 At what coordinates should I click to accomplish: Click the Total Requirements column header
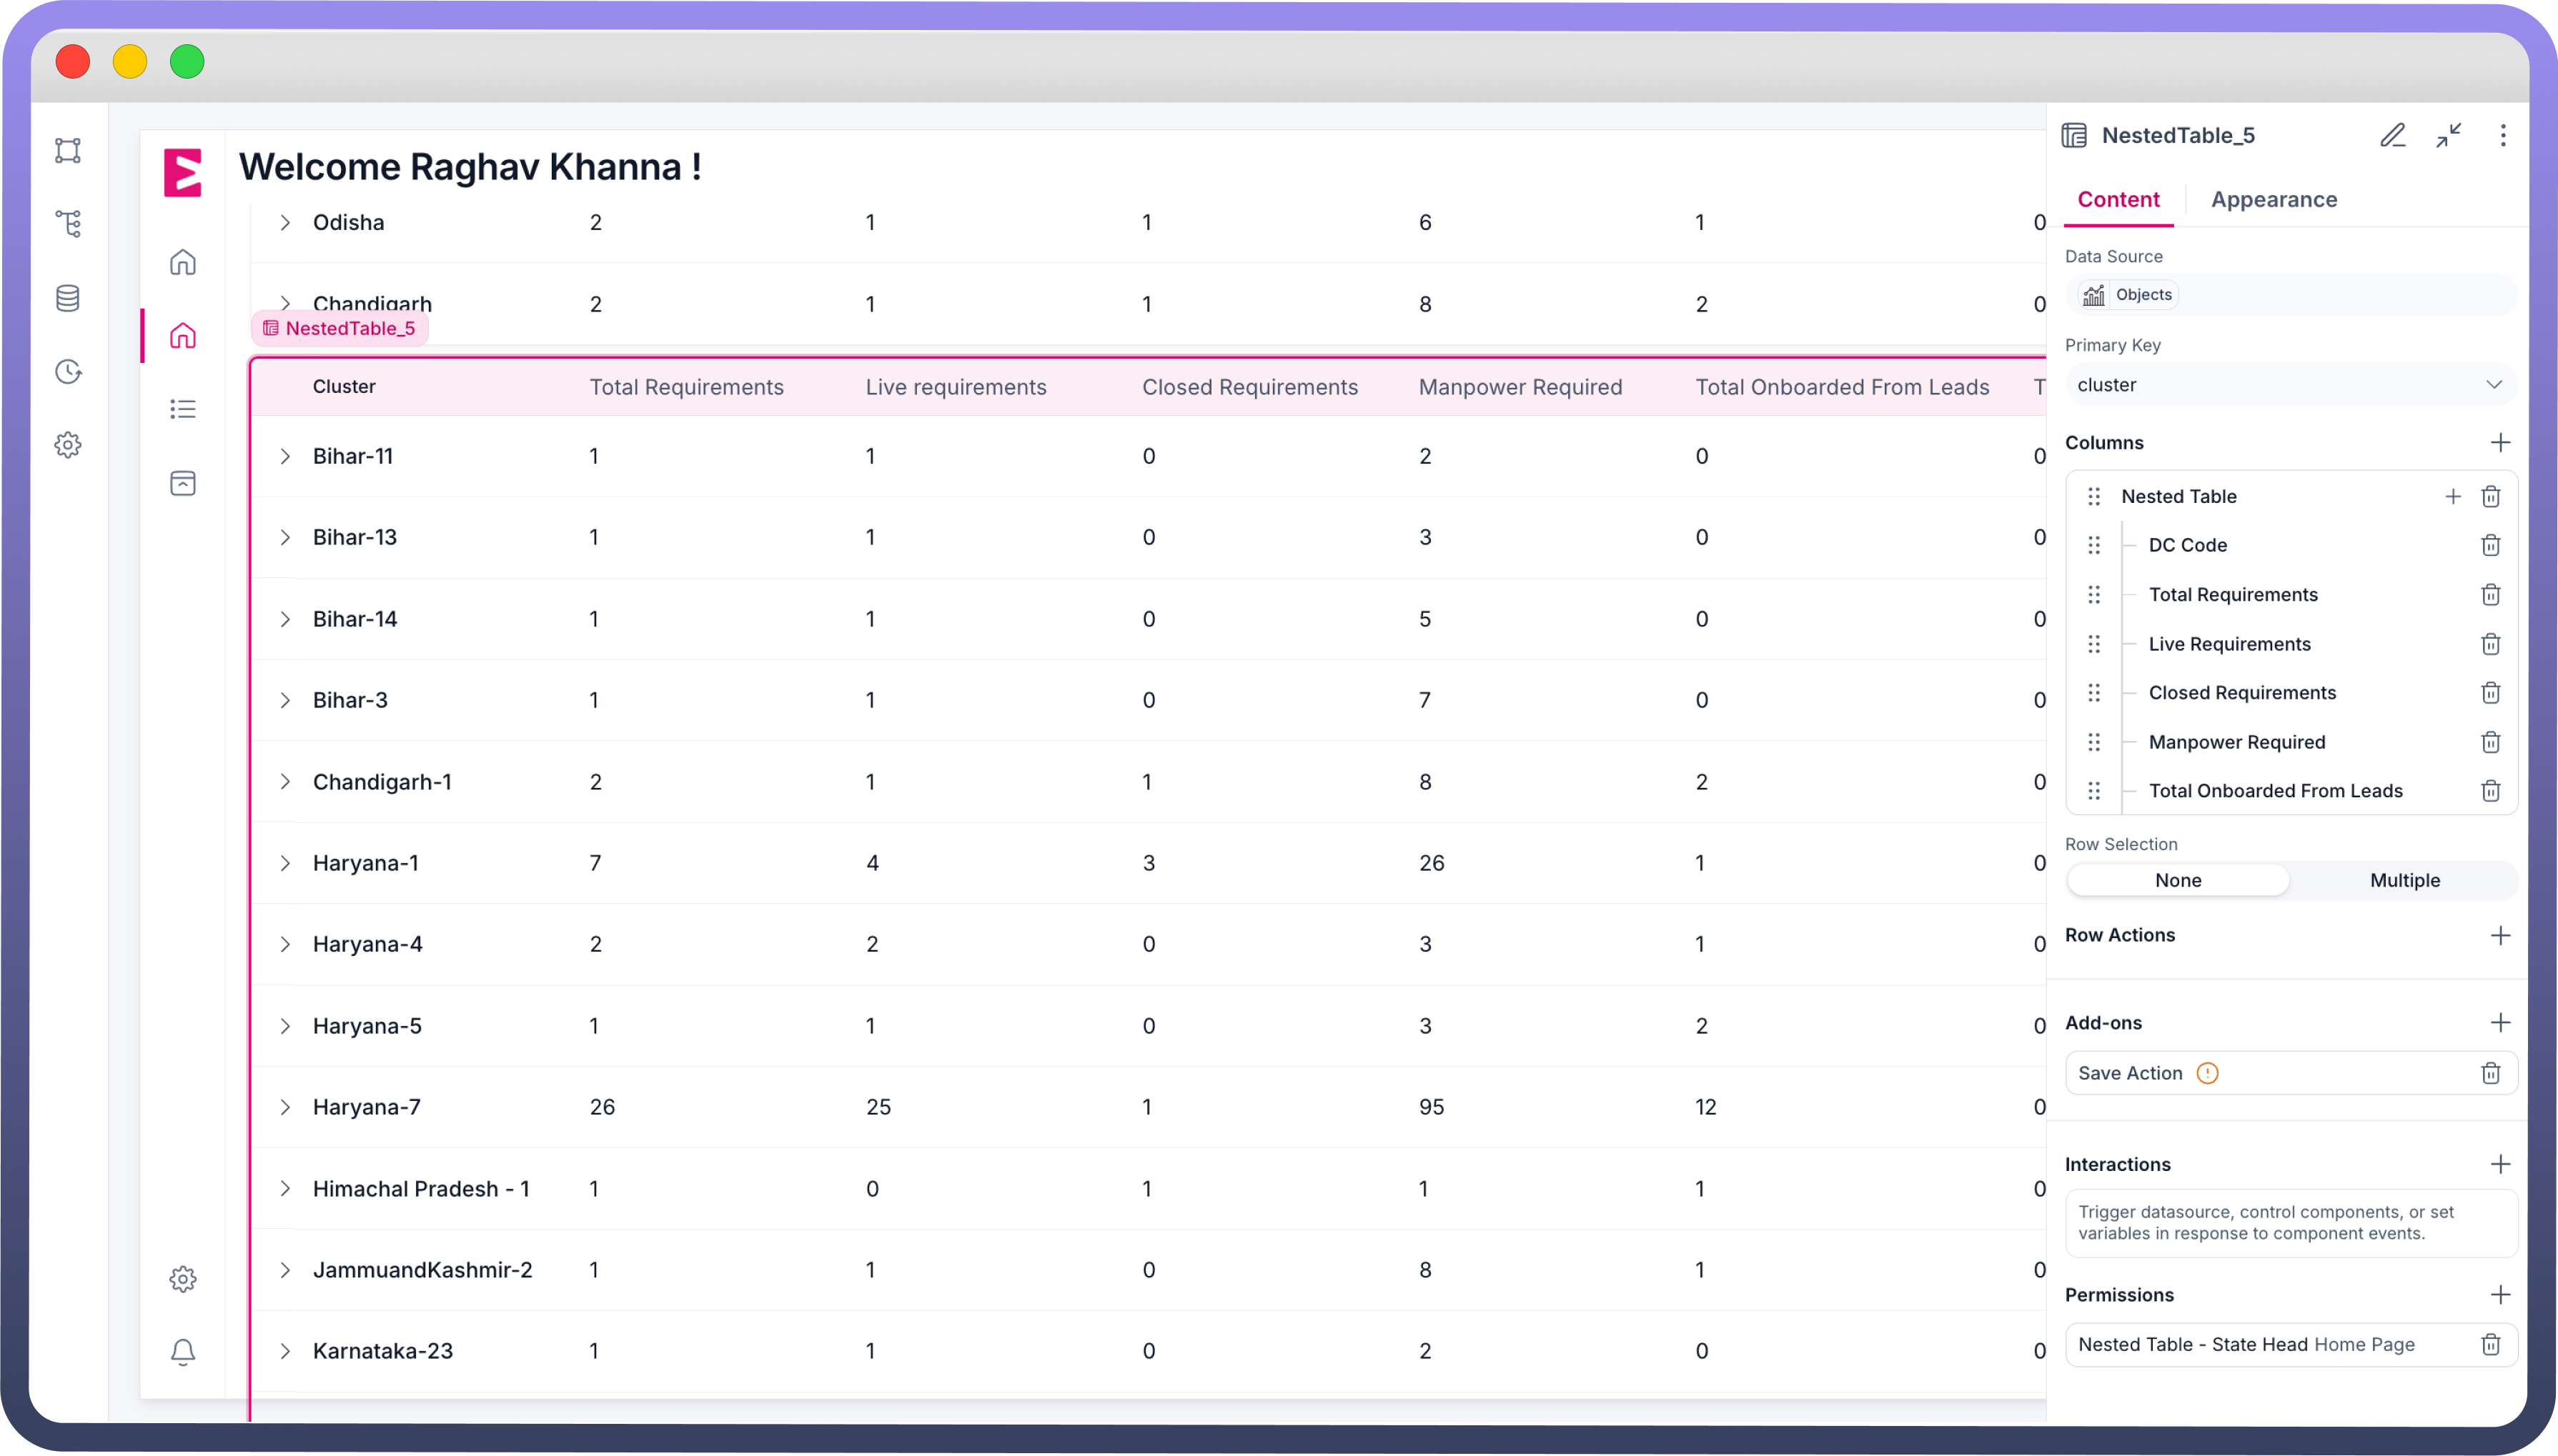click(x=686, y=387)
